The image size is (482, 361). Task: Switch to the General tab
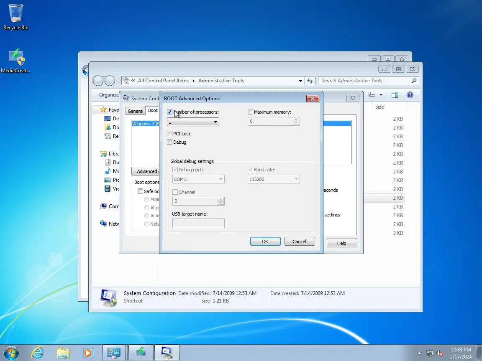(135, 111)
